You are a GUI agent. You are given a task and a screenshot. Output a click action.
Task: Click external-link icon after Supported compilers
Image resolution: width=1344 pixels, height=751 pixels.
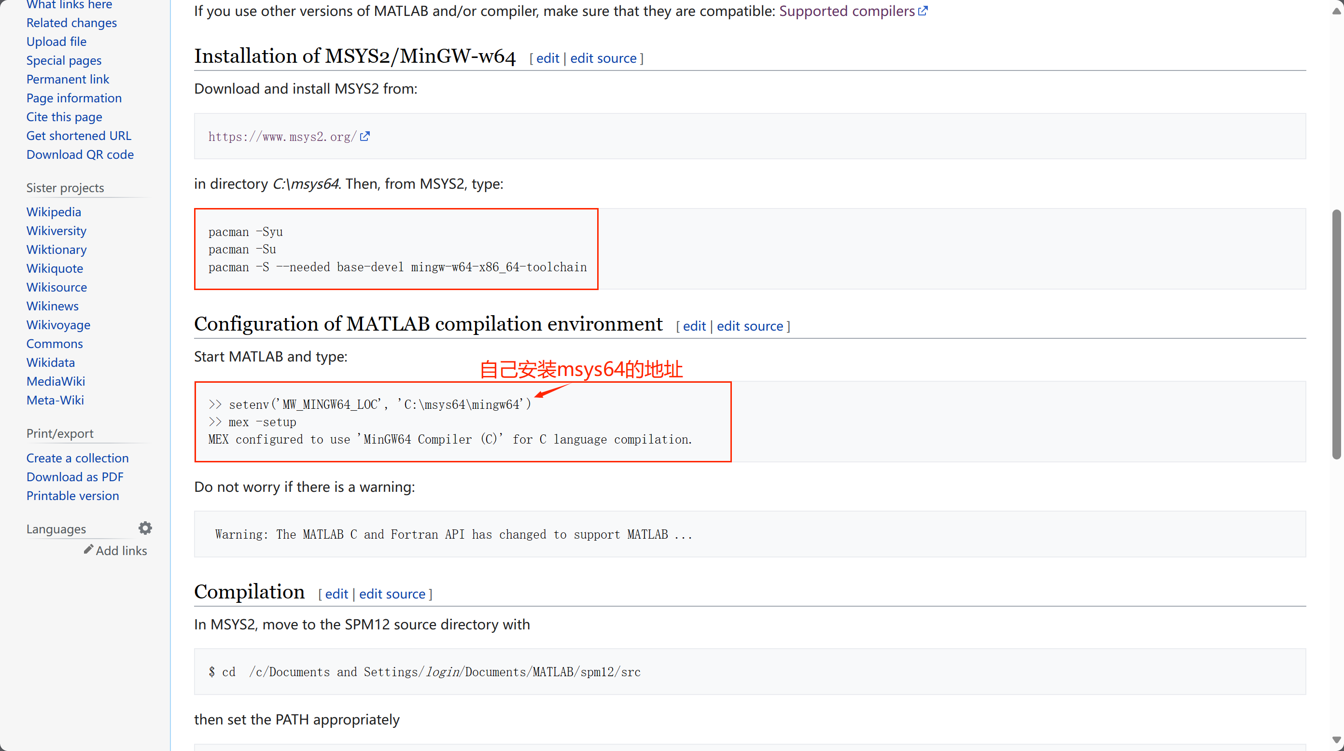(x=923, y=11)
